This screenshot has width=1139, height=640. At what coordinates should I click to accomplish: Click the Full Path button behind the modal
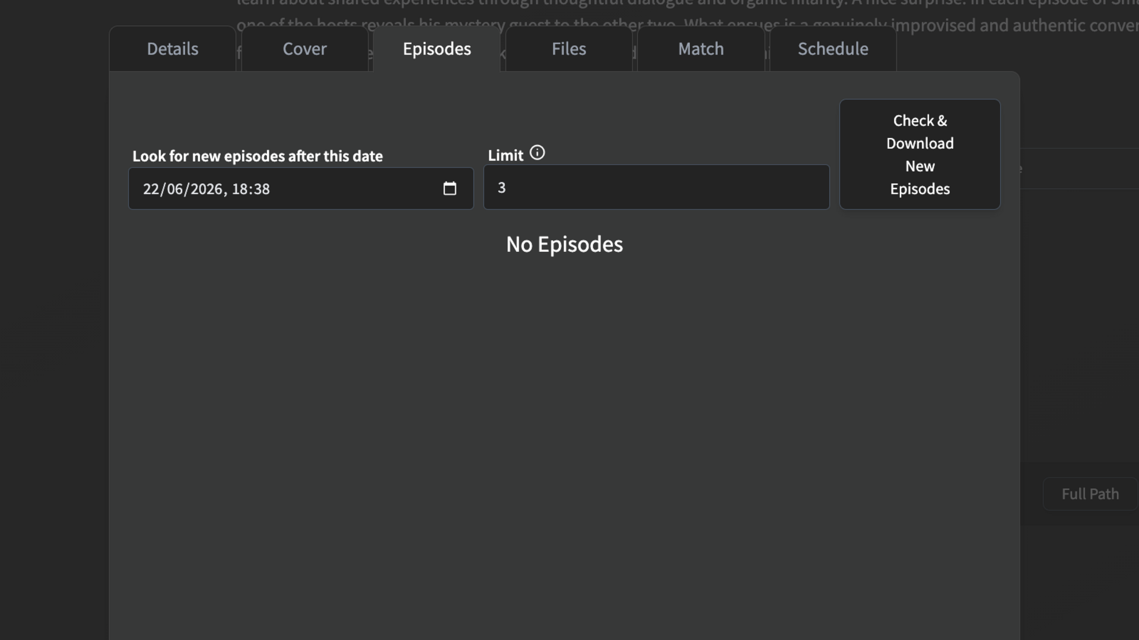pos(1090,494)
